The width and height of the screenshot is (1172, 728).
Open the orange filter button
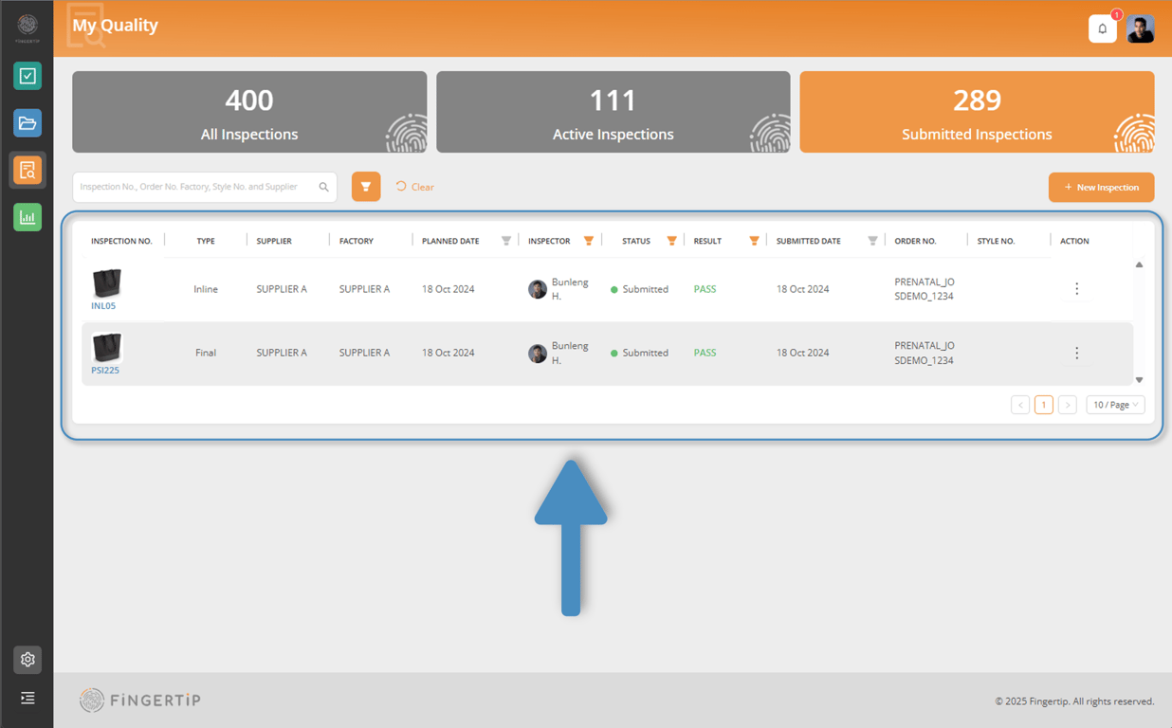(366, 187)
